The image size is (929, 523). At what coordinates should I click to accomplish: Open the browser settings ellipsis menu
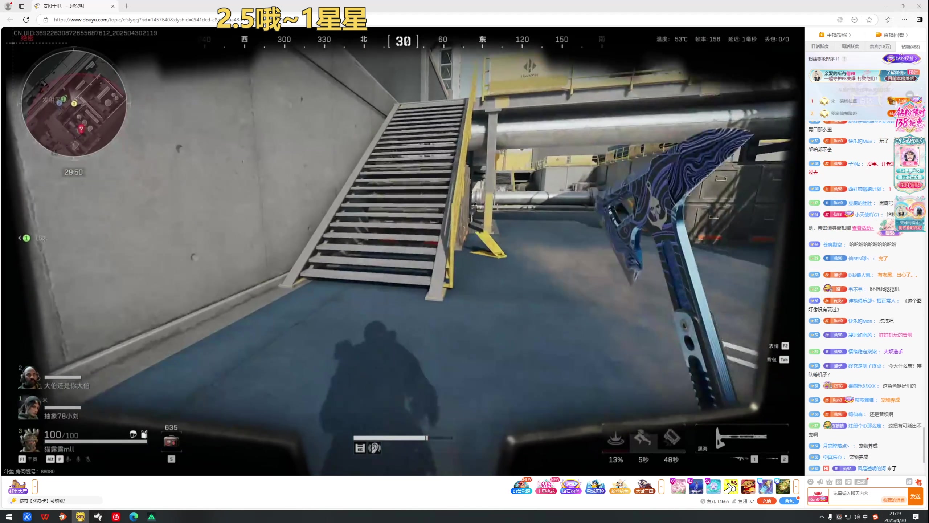[904, 20]
